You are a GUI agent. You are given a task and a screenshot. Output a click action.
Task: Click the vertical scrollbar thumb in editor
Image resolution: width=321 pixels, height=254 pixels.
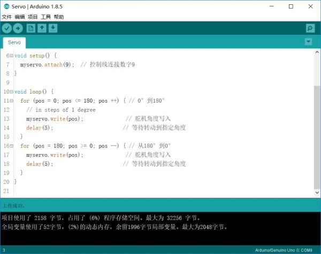(317, 137)
